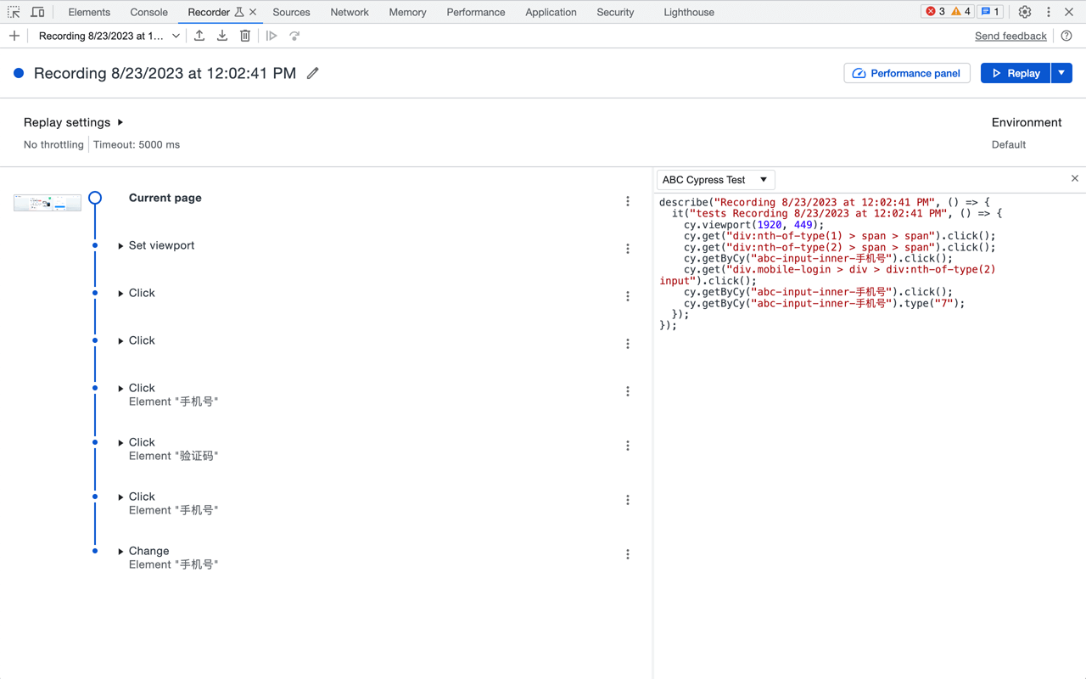Click the export recording download icon
This screenshot has width=1086, height=679.
222,36
